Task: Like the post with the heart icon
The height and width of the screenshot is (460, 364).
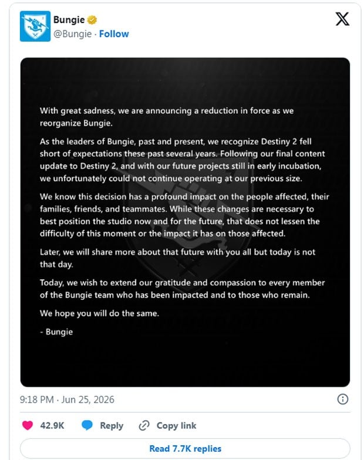Action: tap(28, 425)
